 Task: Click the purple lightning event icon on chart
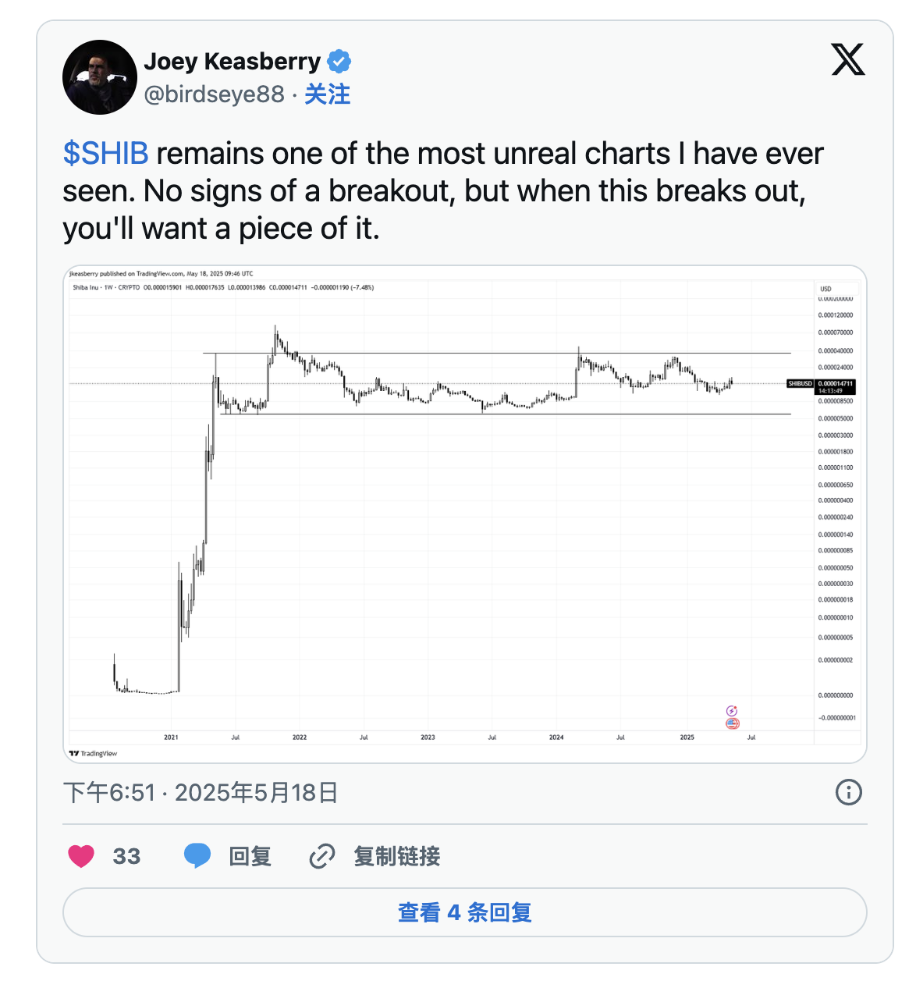point(732,710)
